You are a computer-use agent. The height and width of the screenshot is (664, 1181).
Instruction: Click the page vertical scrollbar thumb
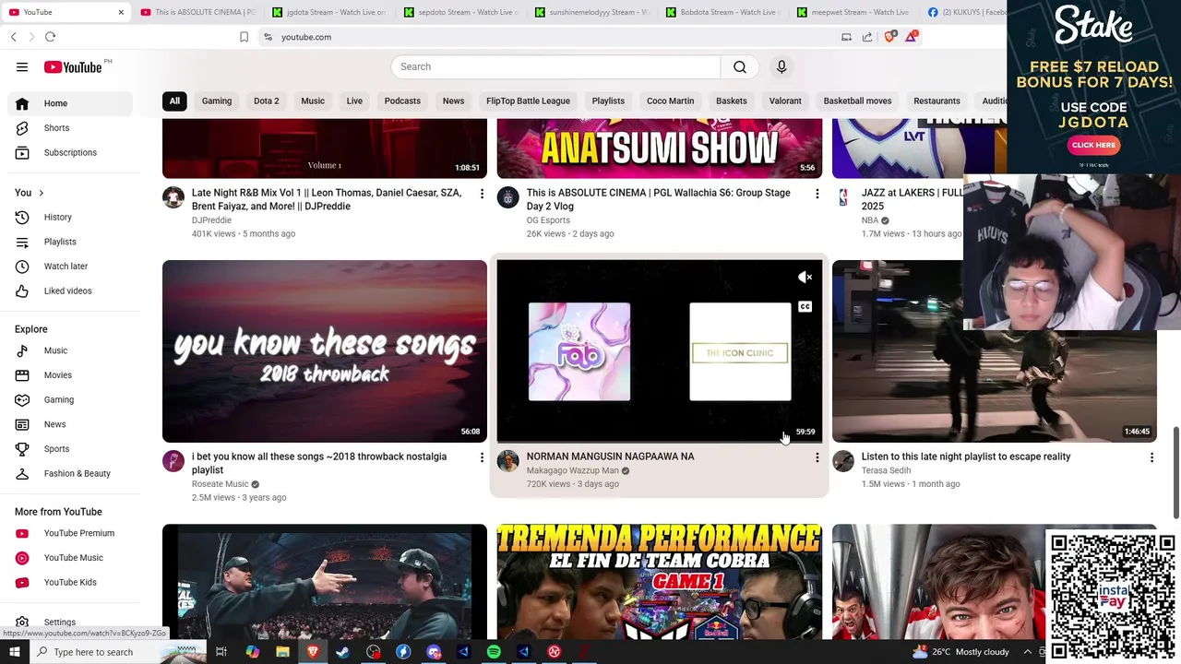click(1175, 472)
